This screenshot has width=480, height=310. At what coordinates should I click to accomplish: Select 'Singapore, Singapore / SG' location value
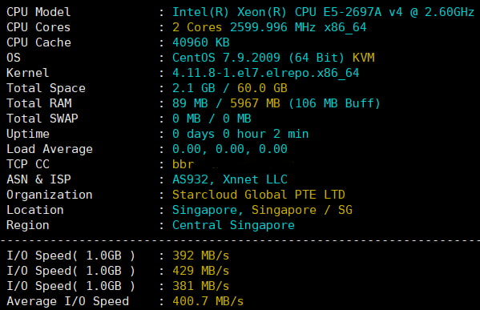(x=262, y=210)
